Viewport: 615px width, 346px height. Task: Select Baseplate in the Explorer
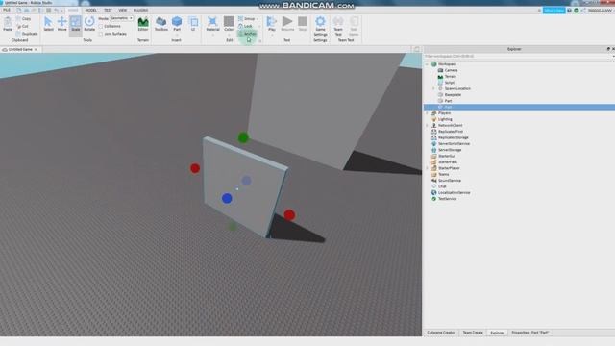453,94
